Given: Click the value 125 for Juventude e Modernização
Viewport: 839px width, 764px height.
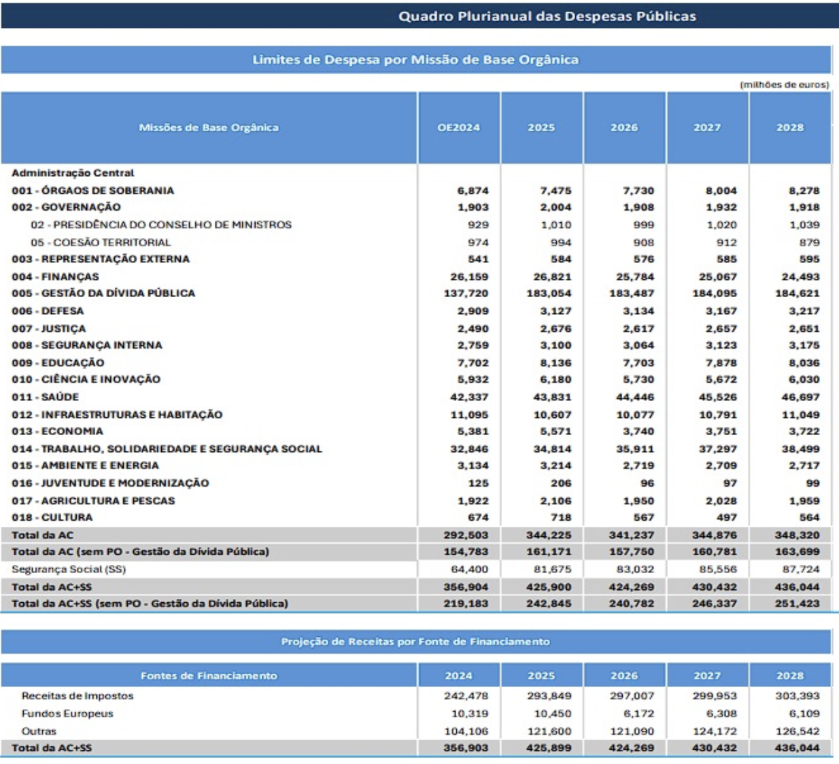Looking at the screenshot, I should (478, 483).
